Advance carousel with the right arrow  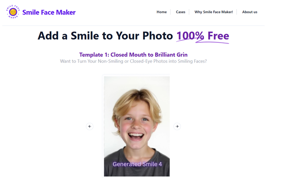177,127
